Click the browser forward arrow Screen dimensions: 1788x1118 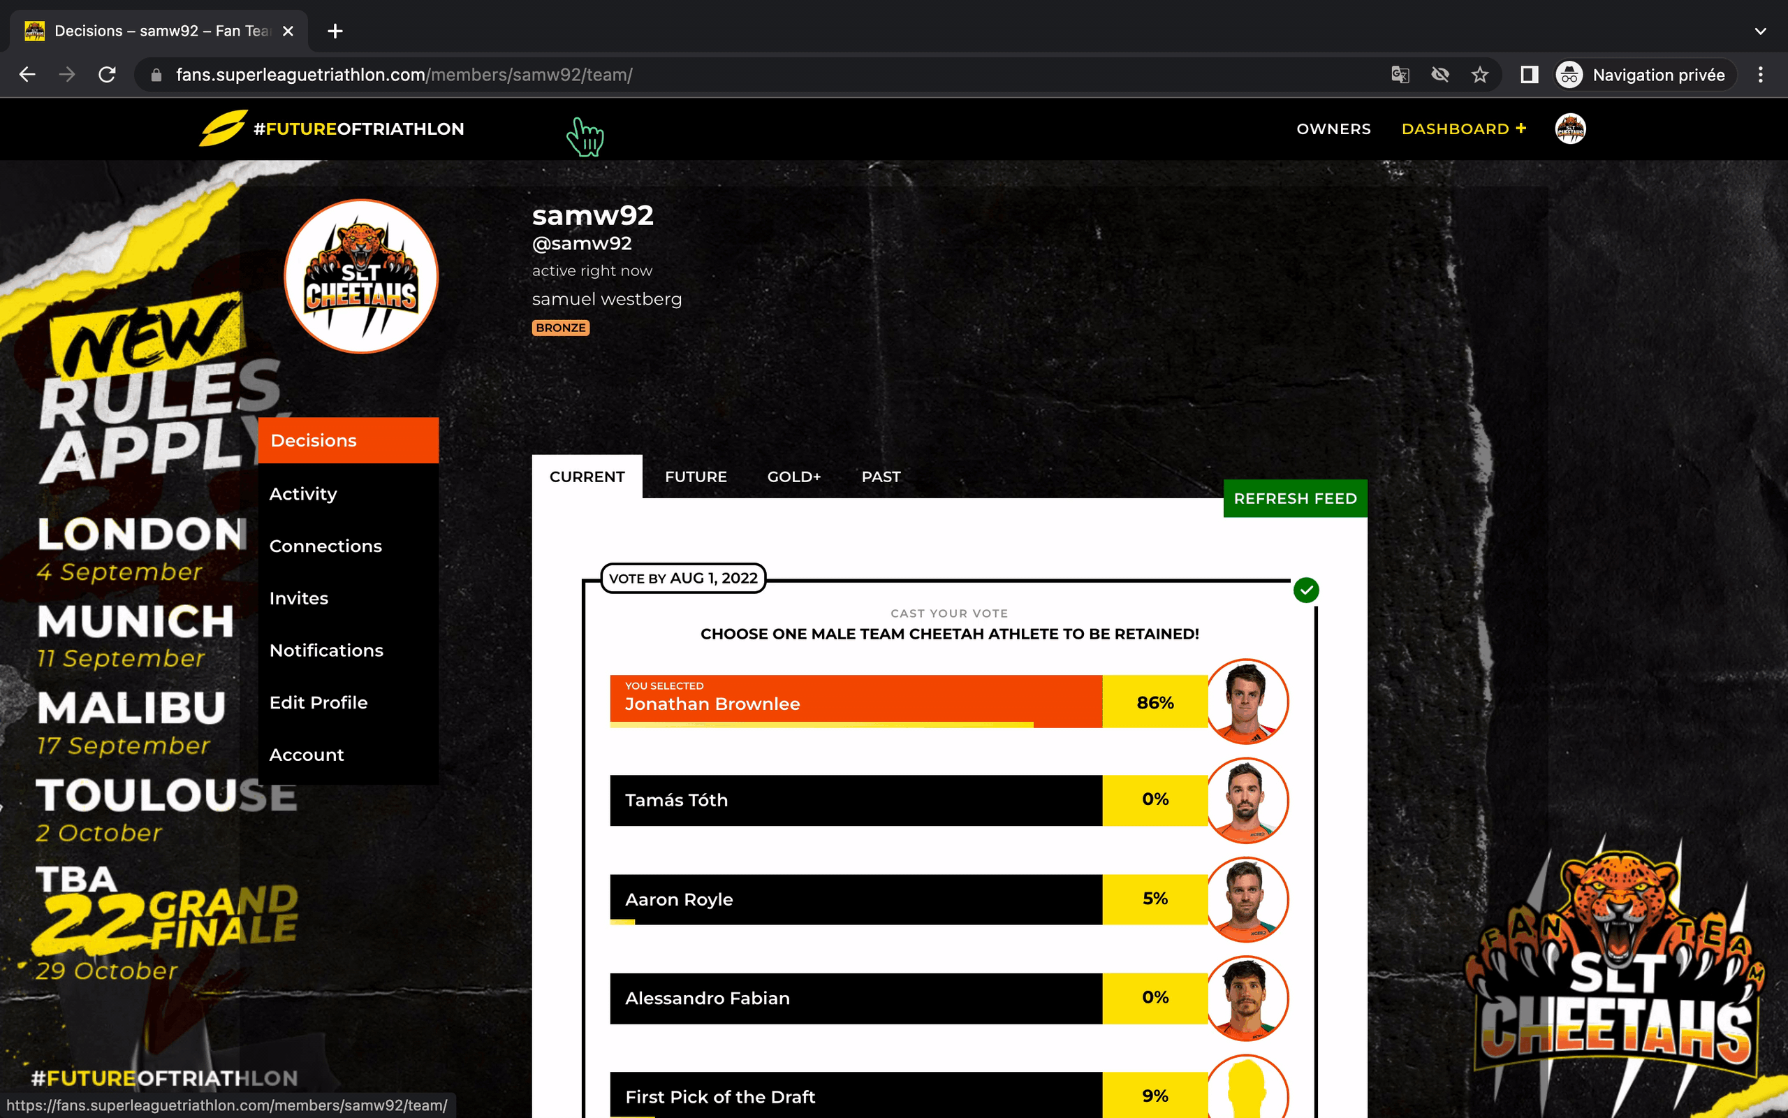click(x=67, y=75)
